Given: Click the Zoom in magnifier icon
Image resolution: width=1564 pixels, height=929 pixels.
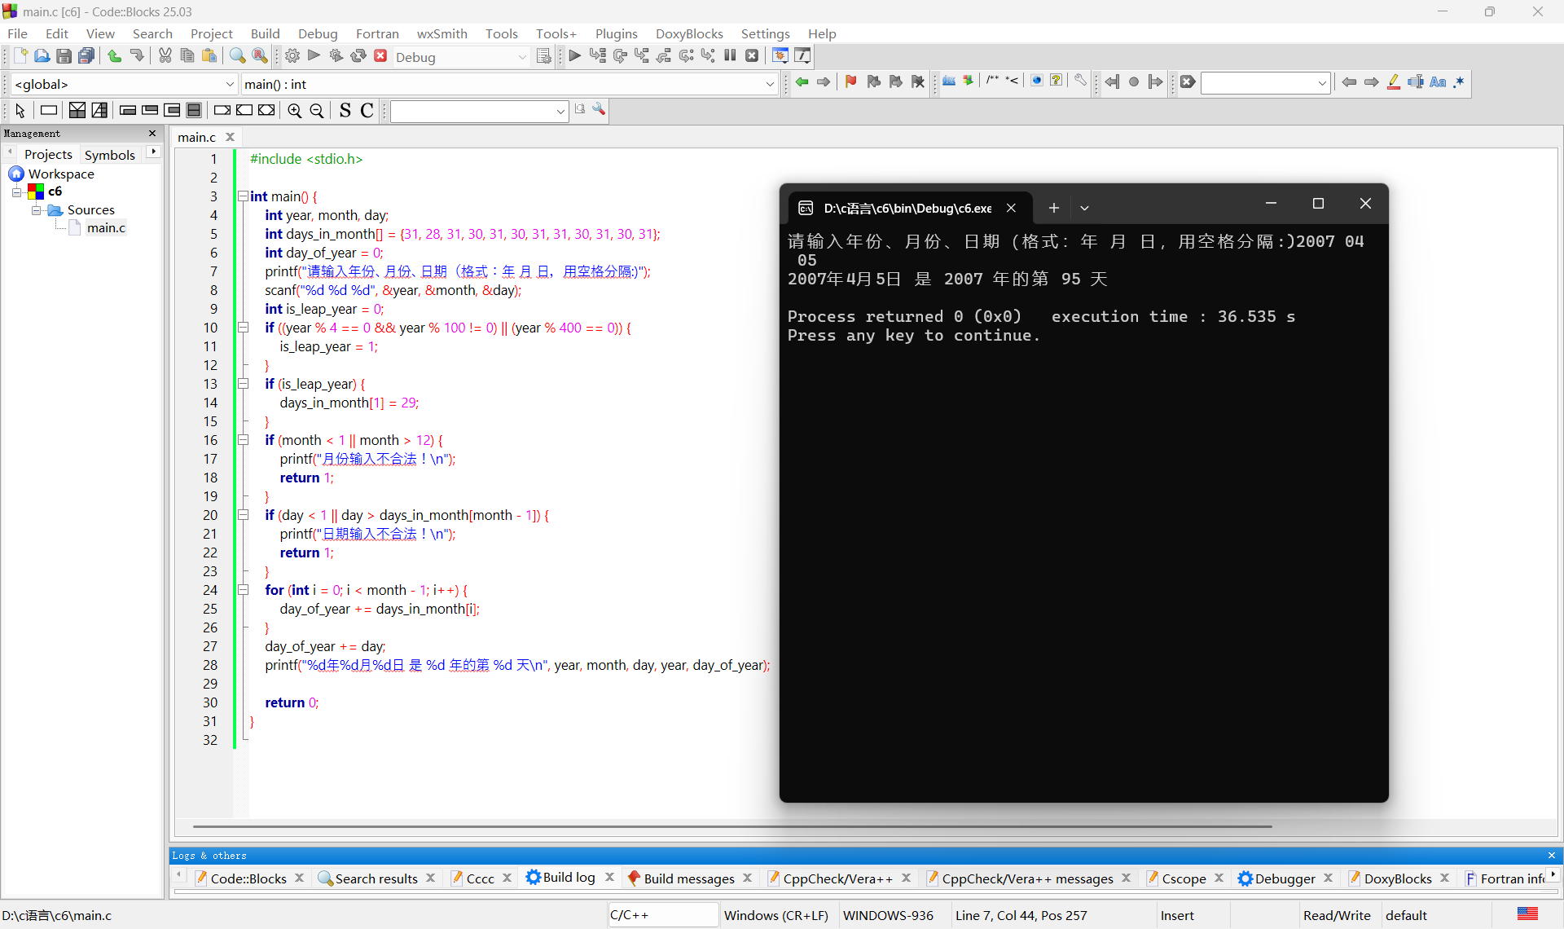Looking at the screenshot, I should point(295,111).
